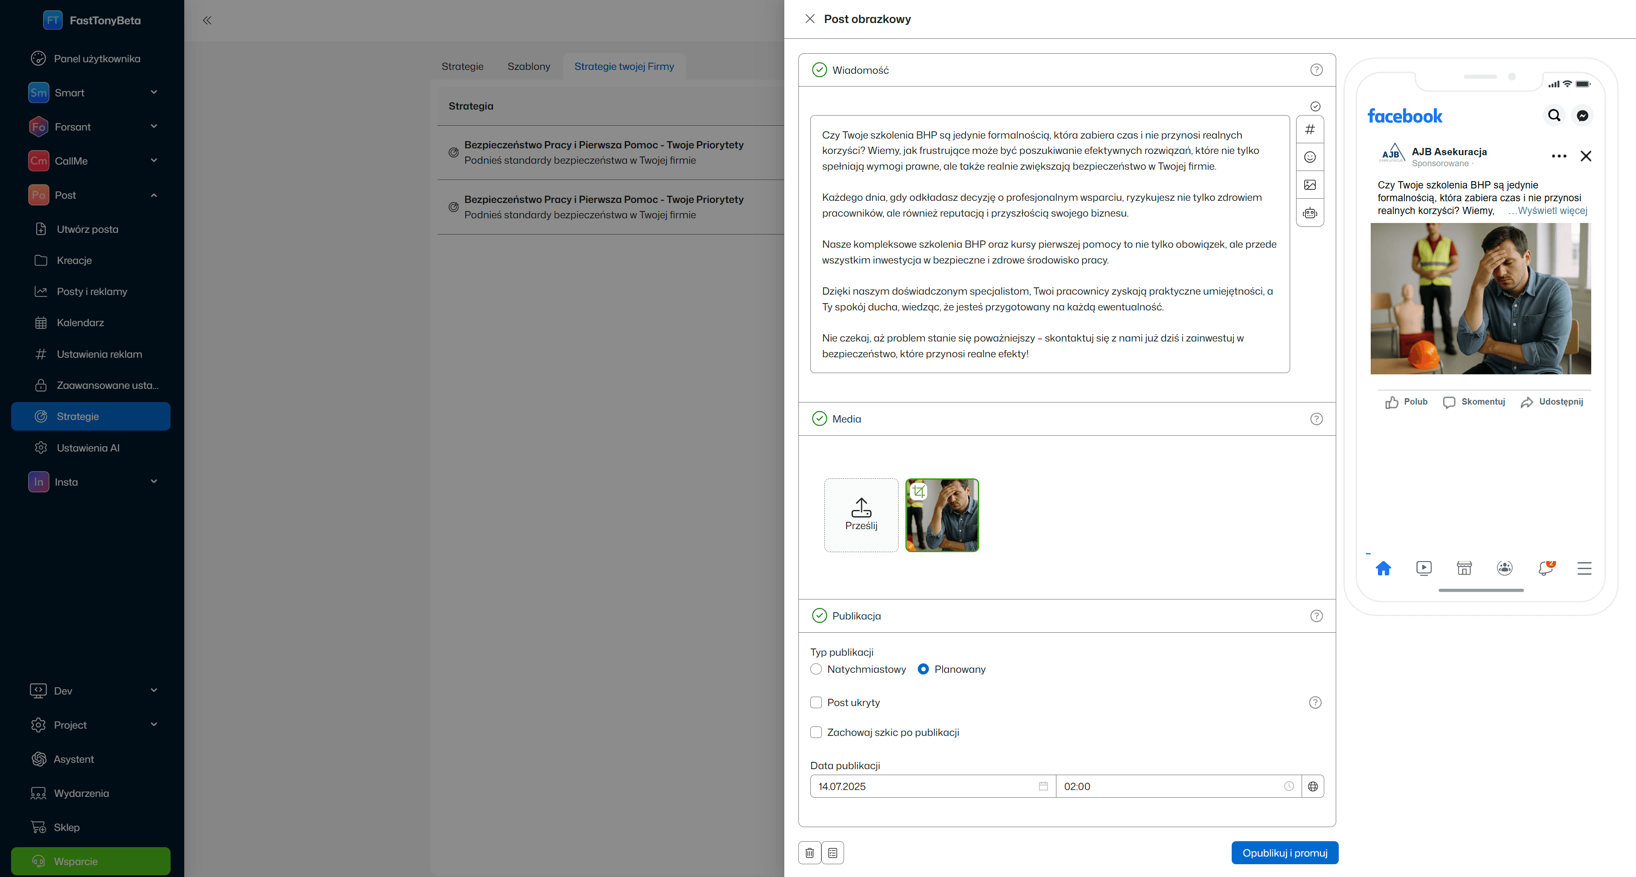Click the video icon in preview bottom bar
Viewport: 1636px width, 877px height.
pyautogui.click(x=1423, y=568)
